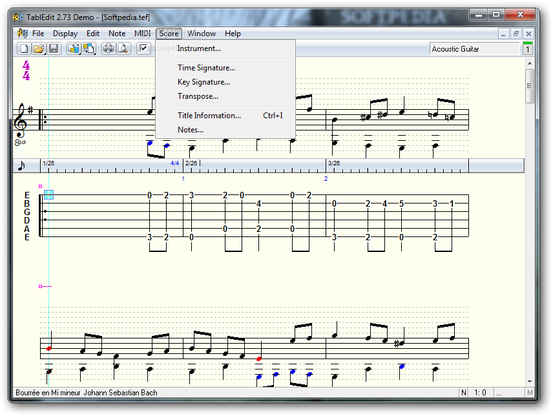Restore down the inner document window
This screenshot has height=416, width=553.
(x=516, y=34)
